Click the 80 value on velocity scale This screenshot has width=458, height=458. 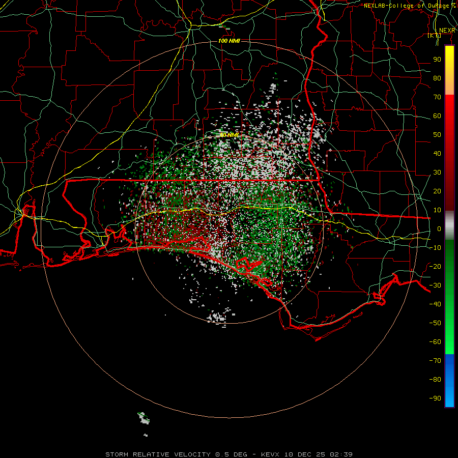437,78
